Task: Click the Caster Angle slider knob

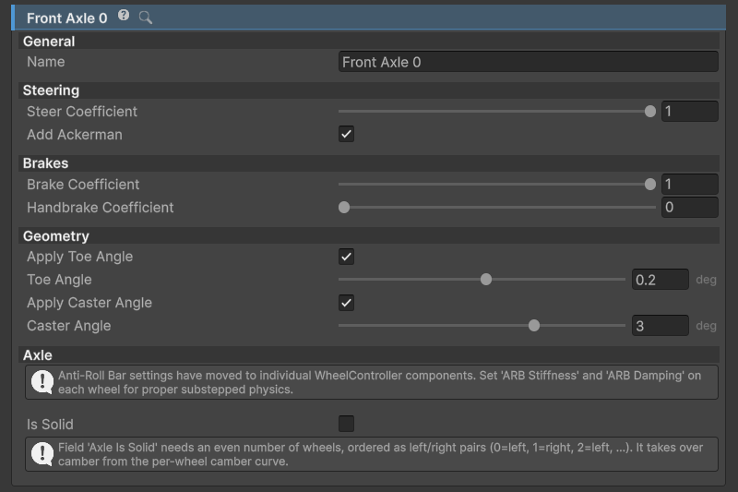Action: click(534, 325)
